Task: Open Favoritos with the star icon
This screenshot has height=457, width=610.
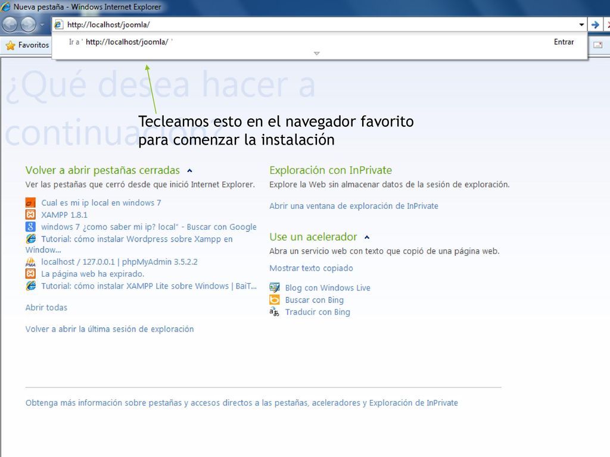Action: tap(27, 45)
